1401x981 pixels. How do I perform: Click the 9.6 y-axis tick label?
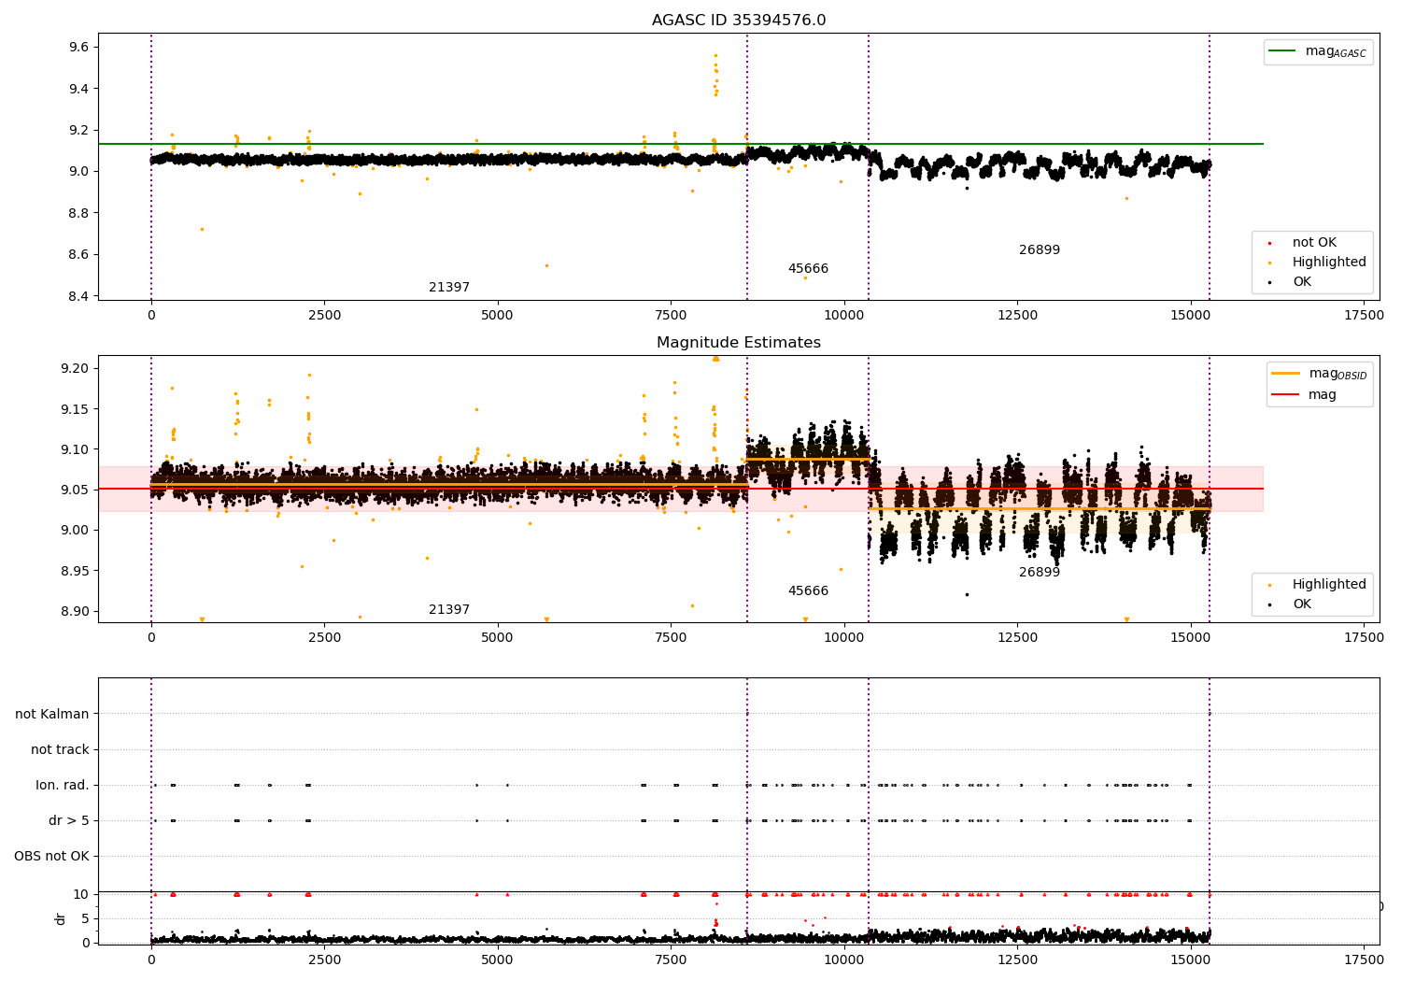tap(78, 47)
